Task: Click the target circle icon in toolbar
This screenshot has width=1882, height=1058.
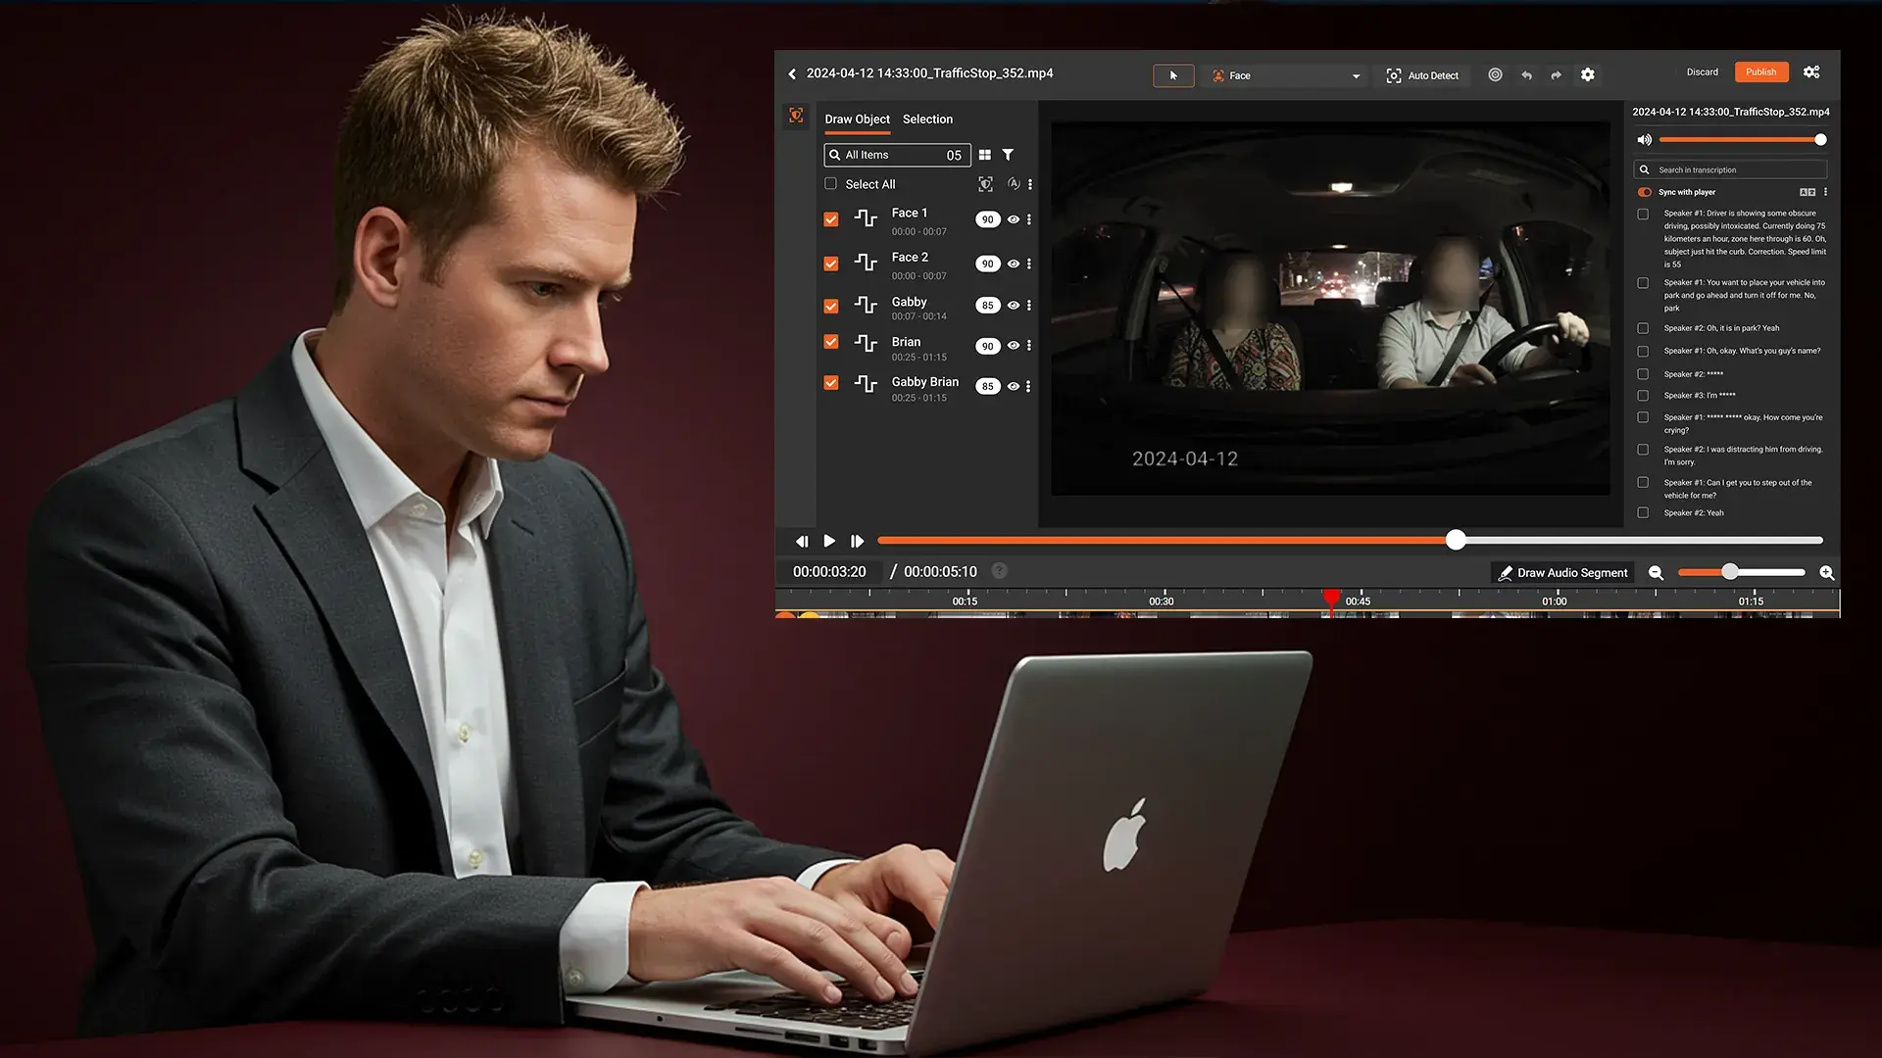Action: (1495, 75)
